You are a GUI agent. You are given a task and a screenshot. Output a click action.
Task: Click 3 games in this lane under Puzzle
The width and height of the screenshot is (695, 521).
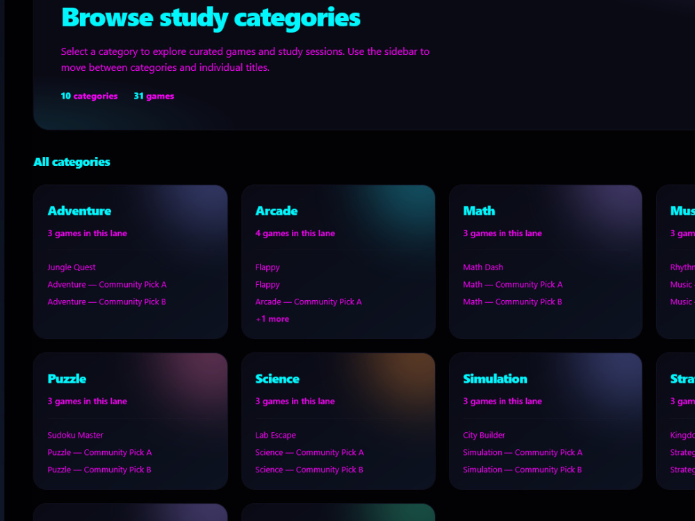88,402
